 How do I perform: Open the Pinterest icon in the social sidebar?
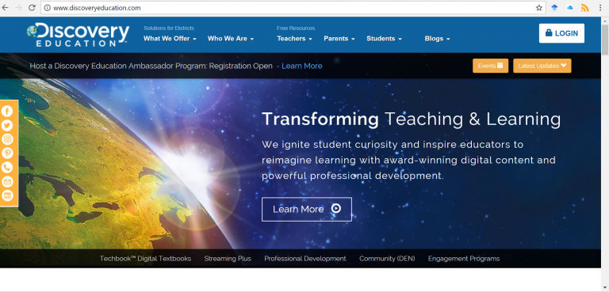[7, 154]
